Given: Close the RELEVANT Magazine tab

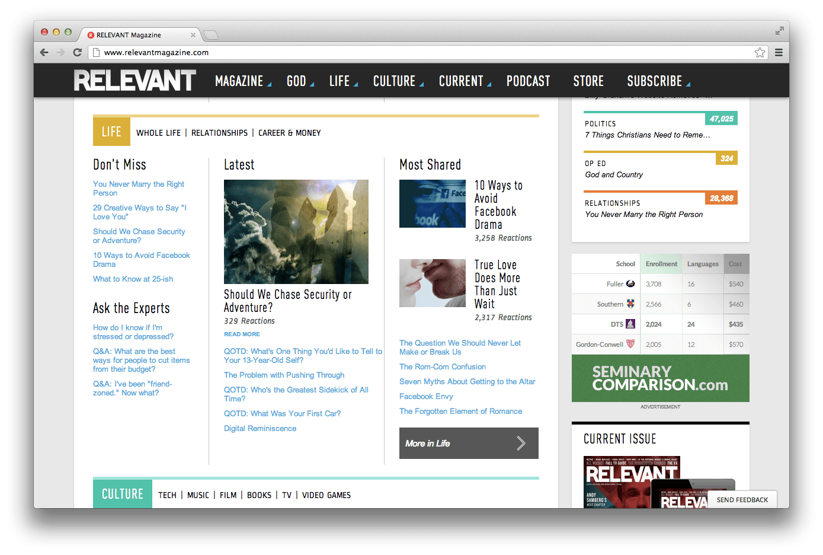Looking at the screenshot, I should tap(193, 35).
